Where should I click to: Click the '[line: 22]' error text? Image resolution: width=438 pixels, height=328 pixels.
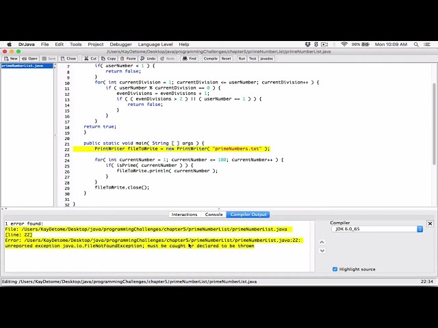tap(18, 235)
